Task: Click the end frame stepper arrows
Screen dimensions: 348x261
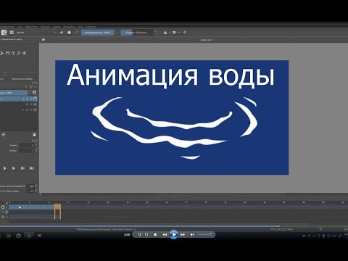Action: [36, 150]
